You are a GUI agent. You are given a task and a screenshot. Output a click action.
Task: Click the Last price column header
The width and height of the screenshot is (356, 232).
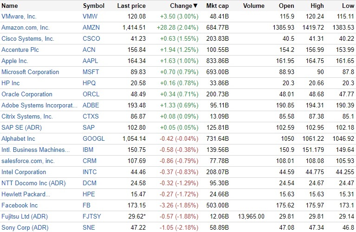[x=131, y=6]
